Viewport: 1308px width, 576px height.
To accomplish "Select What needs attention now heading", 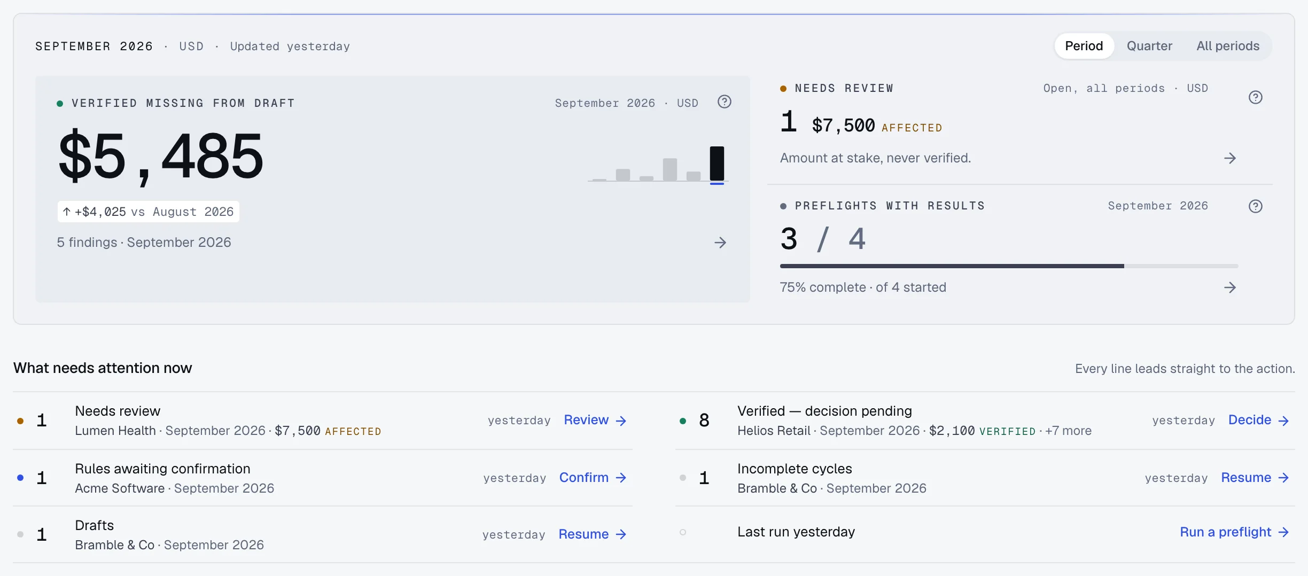I will click(x=103, y=368).
